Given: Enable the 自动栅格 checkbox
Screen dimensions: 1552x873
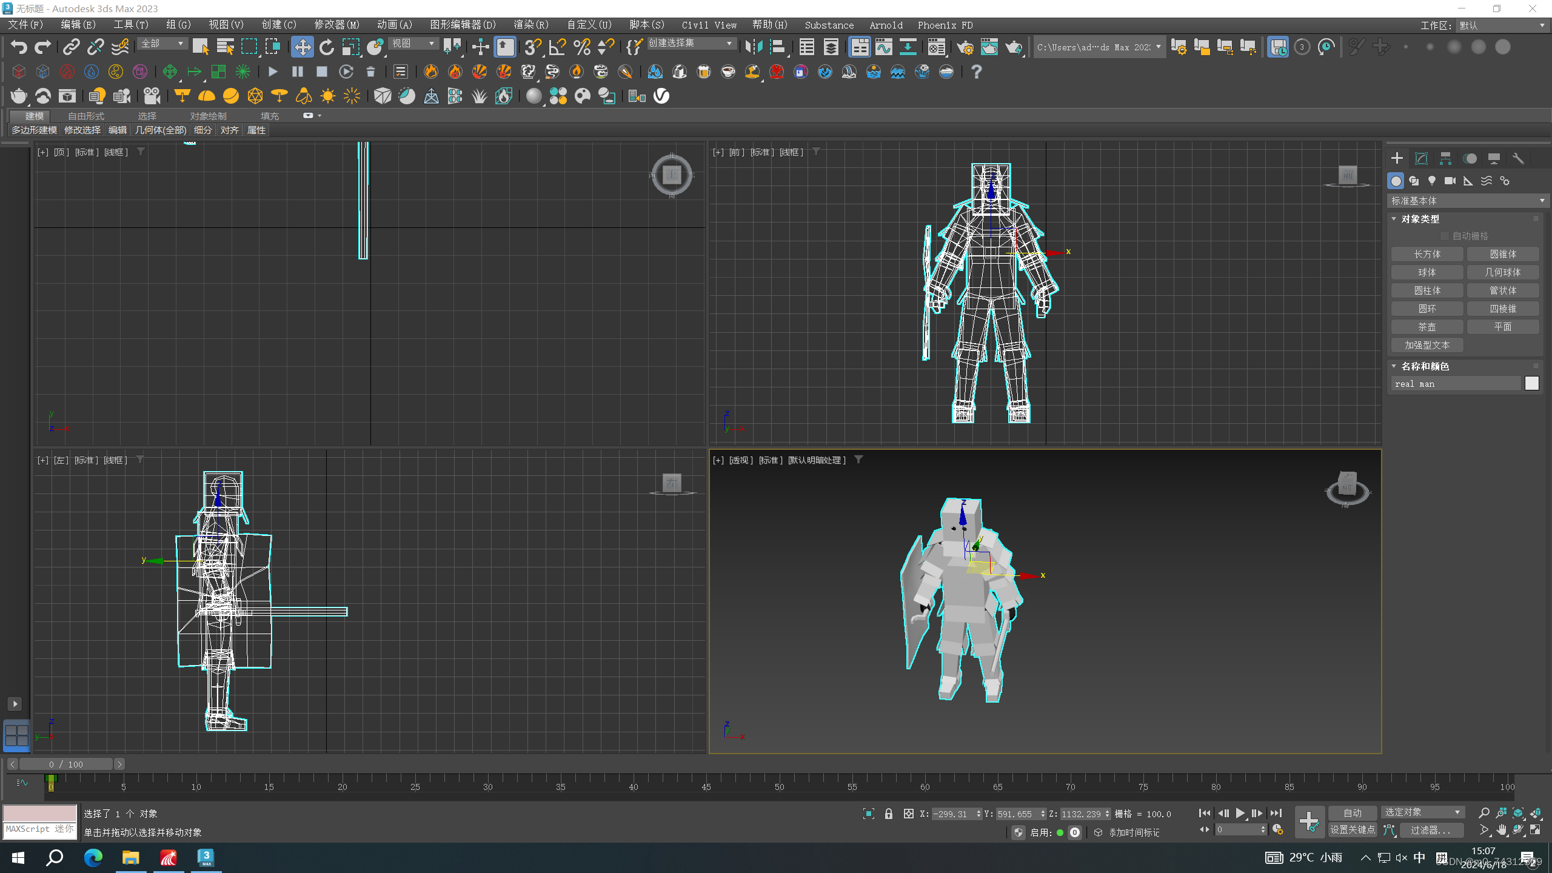Looking at the screenshot, I should [x=1445, y=236].
